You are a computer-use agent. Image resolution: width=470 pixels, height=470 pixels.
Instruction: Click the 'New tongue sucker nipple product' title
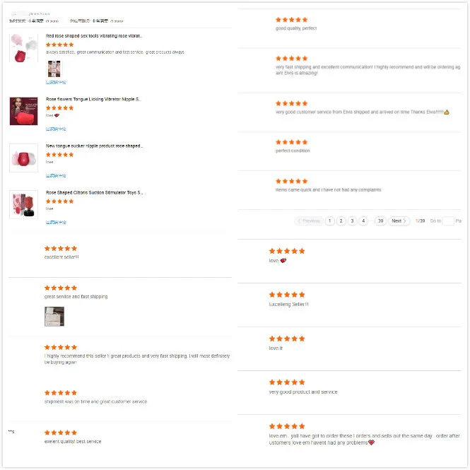pos(94,146)
